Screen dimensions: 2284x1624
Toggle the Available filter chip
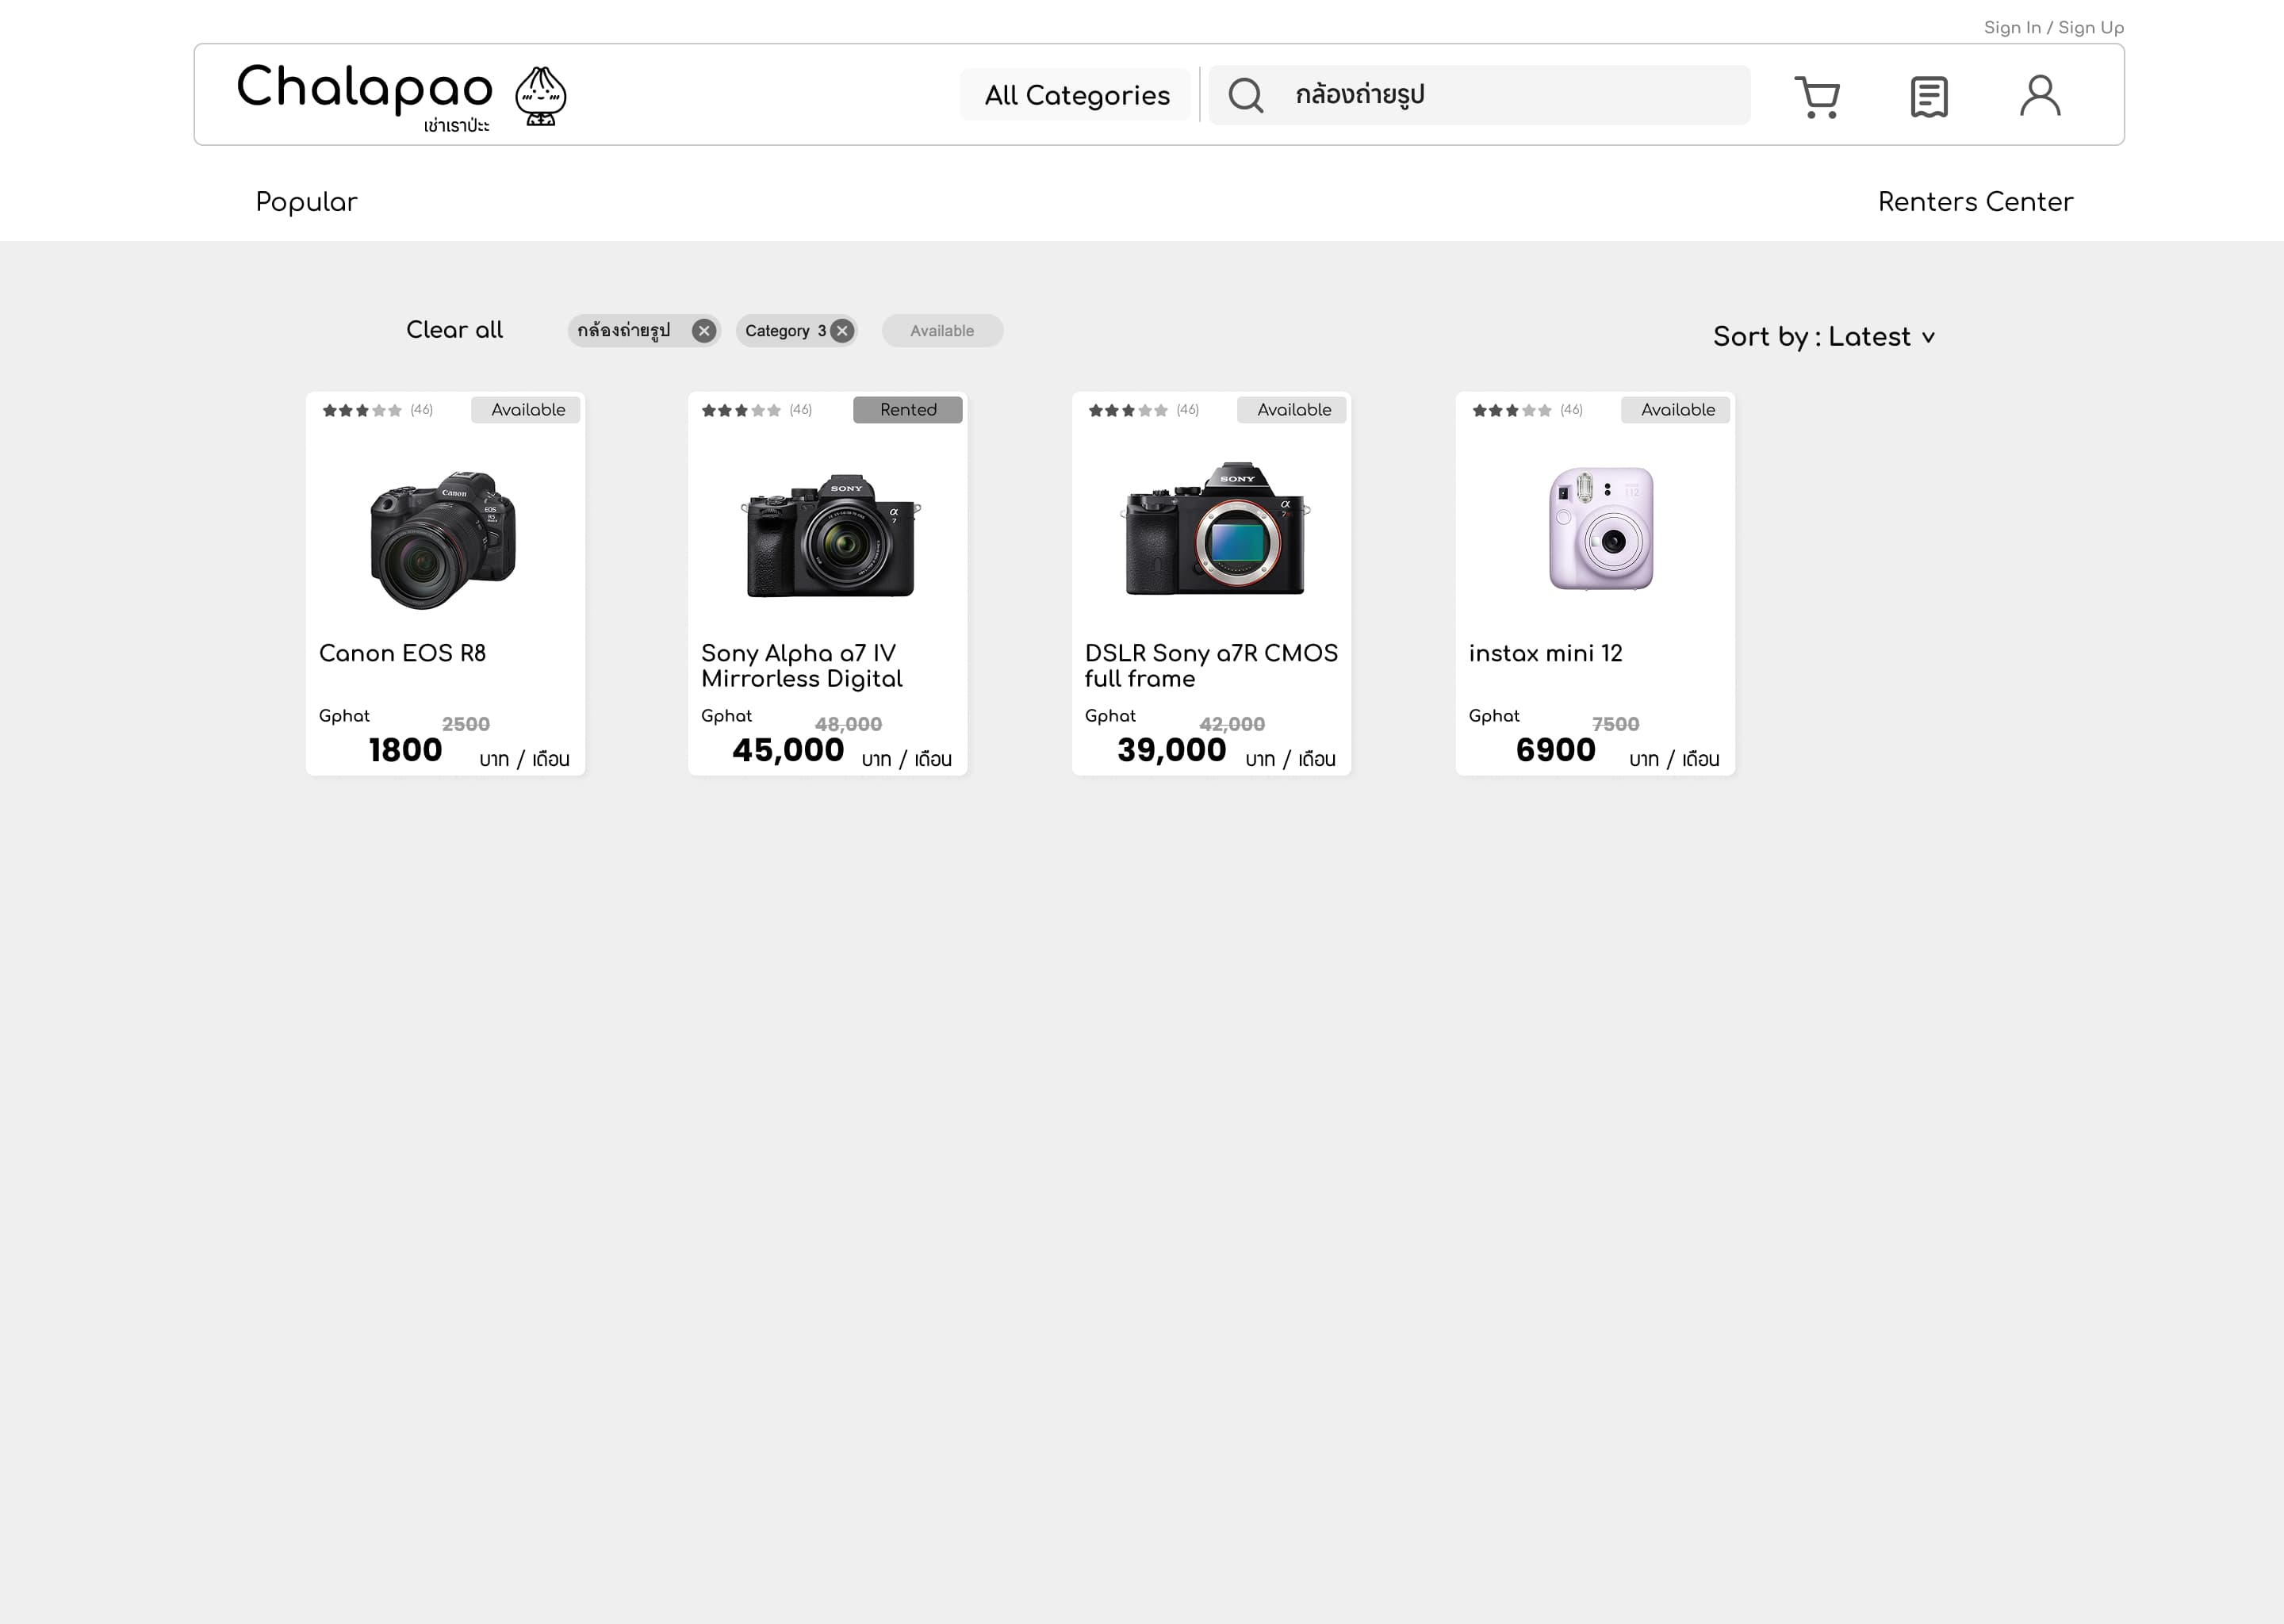pos(941,331)
